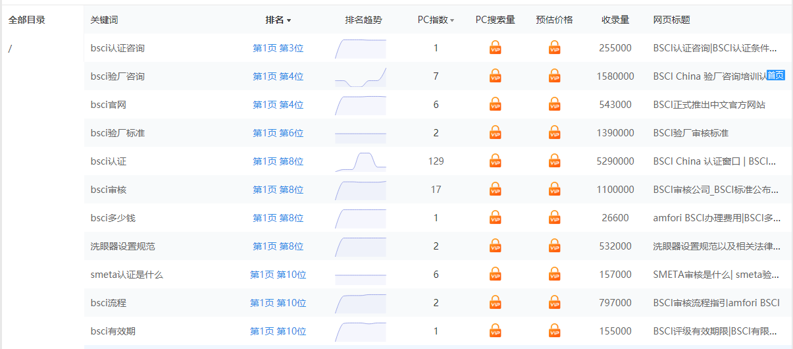Click the bsci多少钱 keyword
This screenshot has width=793, height=349.
[113, 218]
